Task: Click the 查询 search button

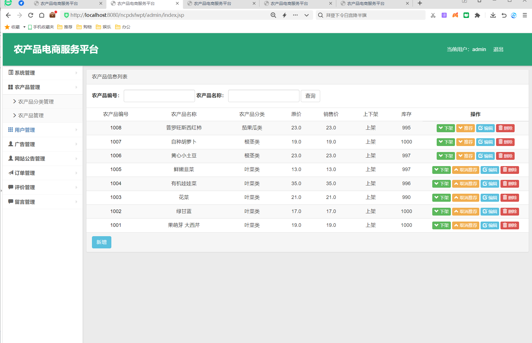Action: click(x=310, y=96)
